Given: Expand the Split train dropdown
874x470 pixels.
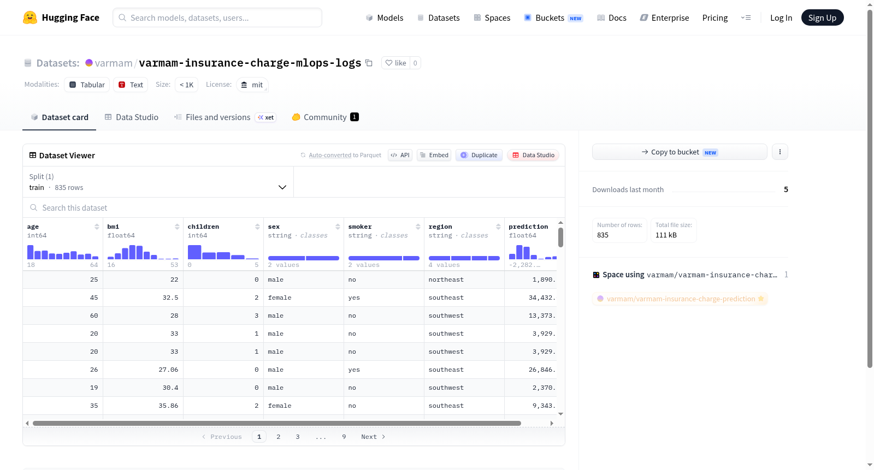Looking at the screenshot, I should (x=158, y=182).
